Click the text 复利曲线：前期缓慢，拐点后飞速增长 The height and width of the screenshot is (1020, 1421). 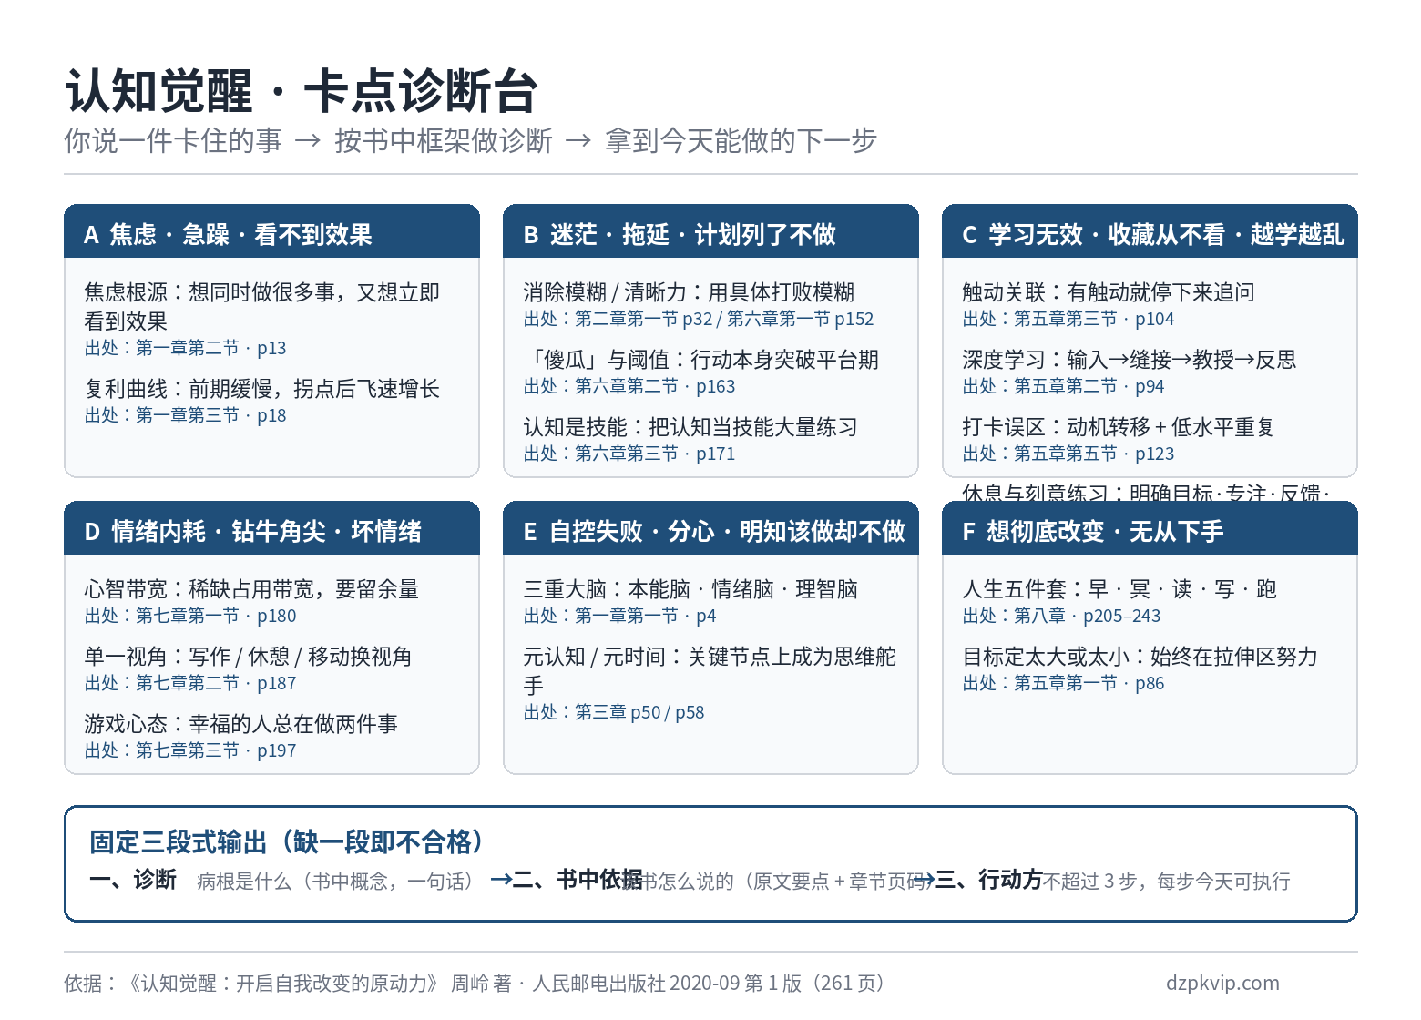click(x=262, y=389)
